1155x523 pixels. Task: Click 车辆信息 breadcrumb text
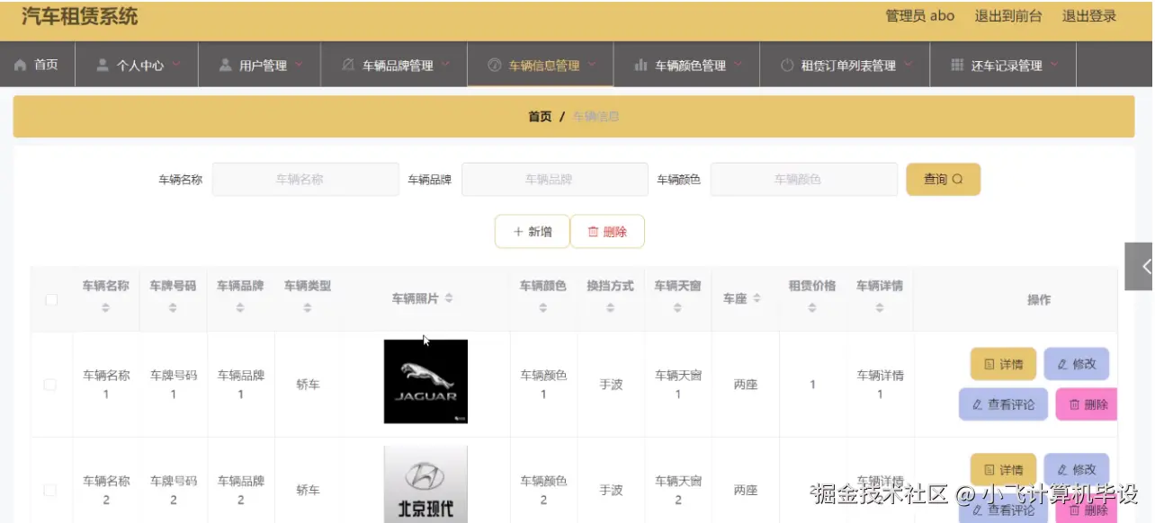[x=595, y=117]
